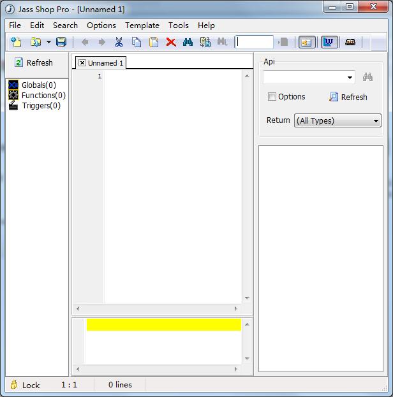The image size is (393, 397).
Task: Open the Api search combo box
Action: tap(309, 77)
